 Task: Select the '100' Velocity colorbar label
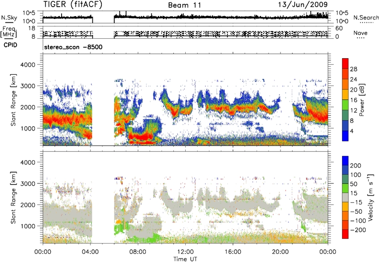point(356,175)
